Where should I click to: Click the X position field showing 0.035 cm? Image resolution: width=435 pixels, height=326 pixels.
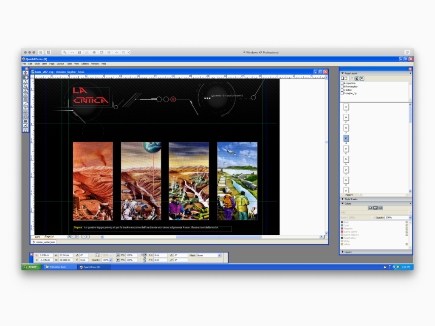click(x=45, y=255)
